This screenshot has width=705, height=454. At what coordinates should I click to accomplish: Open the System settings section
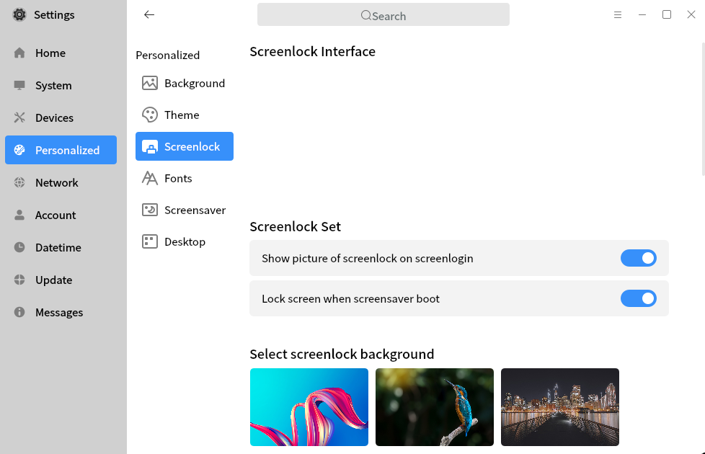pyautogui.click(x=53, y=85)
